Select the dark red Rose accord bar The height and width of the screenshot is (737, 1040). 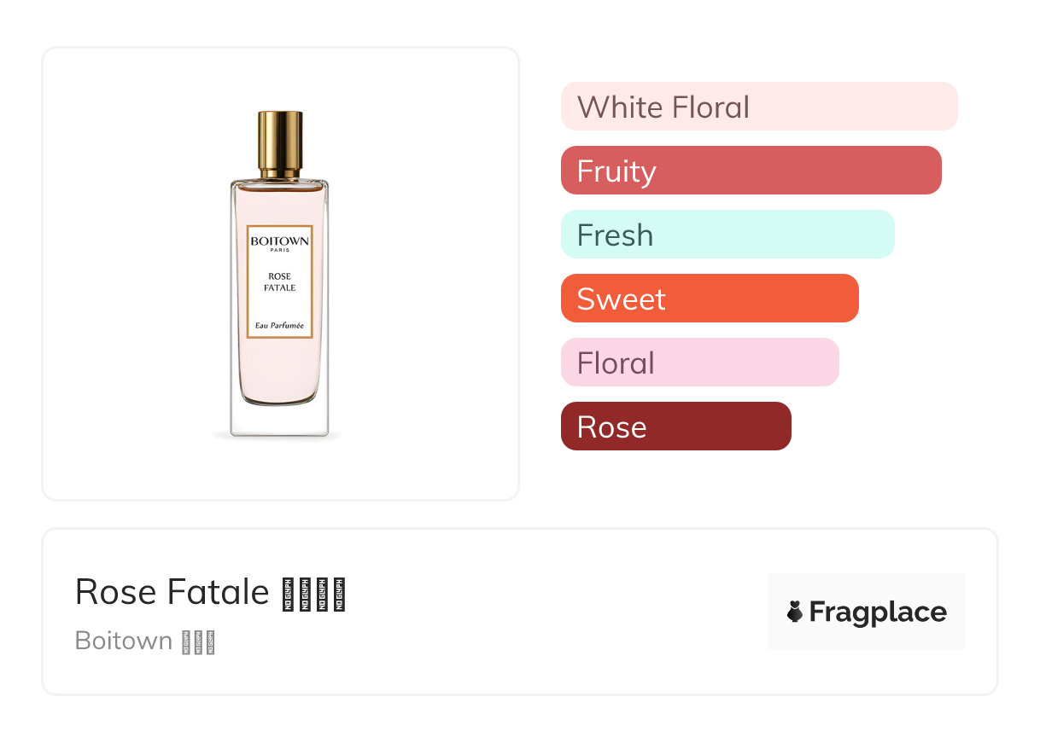point(675,427)
